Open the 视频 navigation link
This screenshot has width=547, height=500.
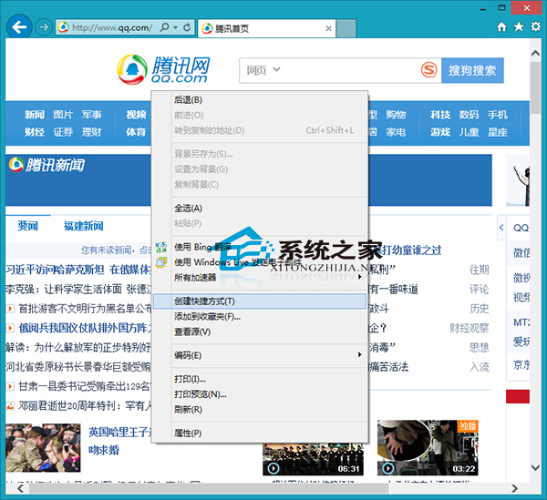[136, 115]
